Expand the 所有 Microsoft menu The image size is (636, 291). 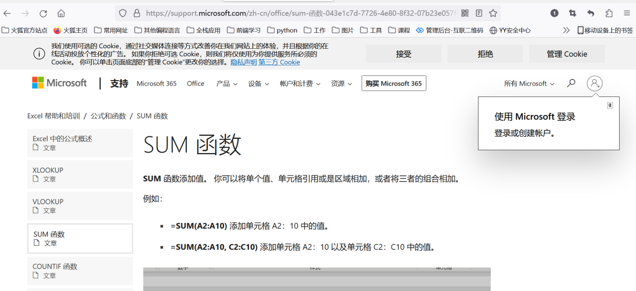(x=529, y=84)
